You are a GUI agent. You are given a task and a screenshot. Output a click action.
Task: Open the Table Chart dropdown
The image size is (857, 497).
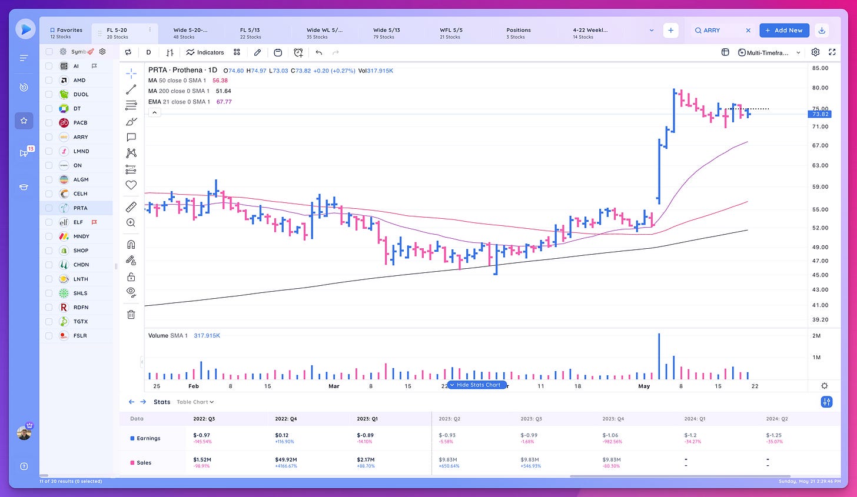point(195,402)
